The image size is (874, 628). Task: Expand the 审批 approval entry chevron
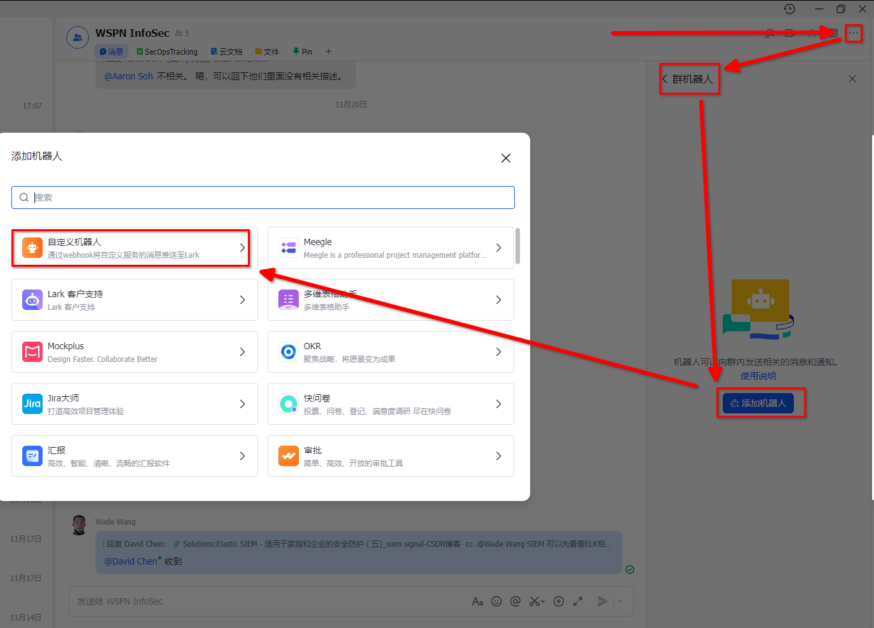click(x=498, y=456)
